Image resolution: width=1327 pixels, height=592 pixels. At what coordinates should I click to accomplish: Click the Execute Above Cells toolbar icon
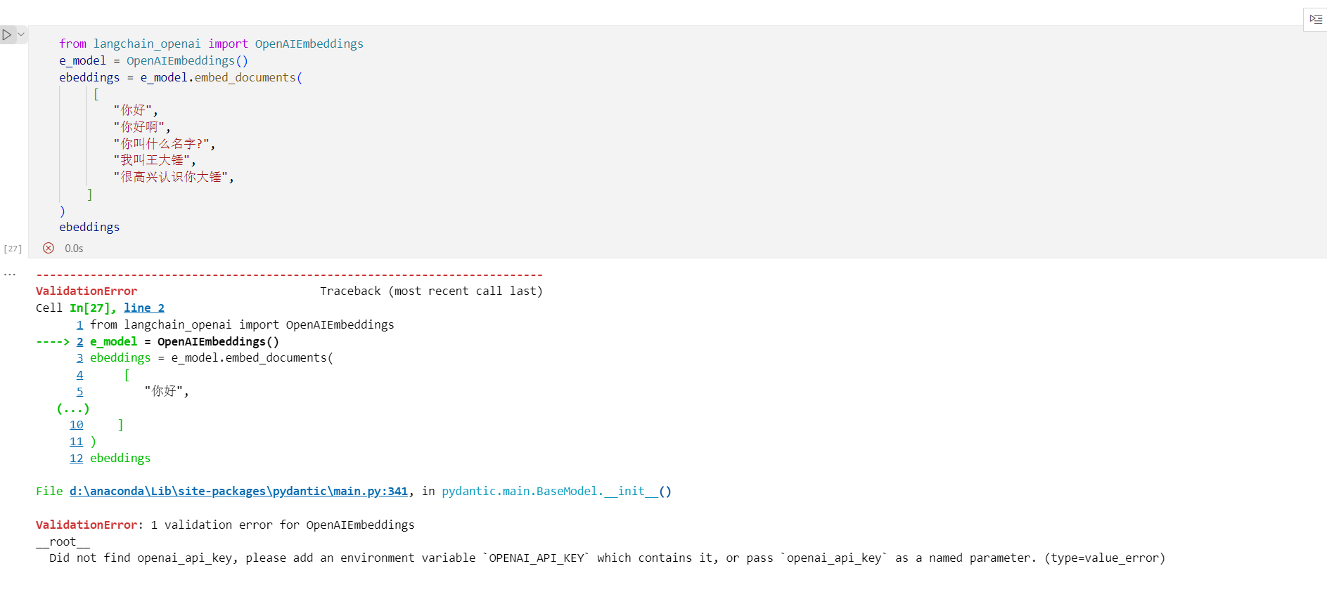click(1316, 19)
